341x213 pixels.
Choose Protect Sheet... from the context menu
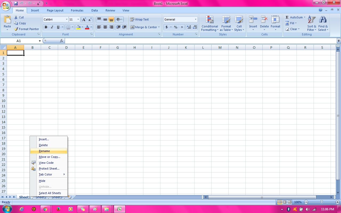tap(48, 169)
